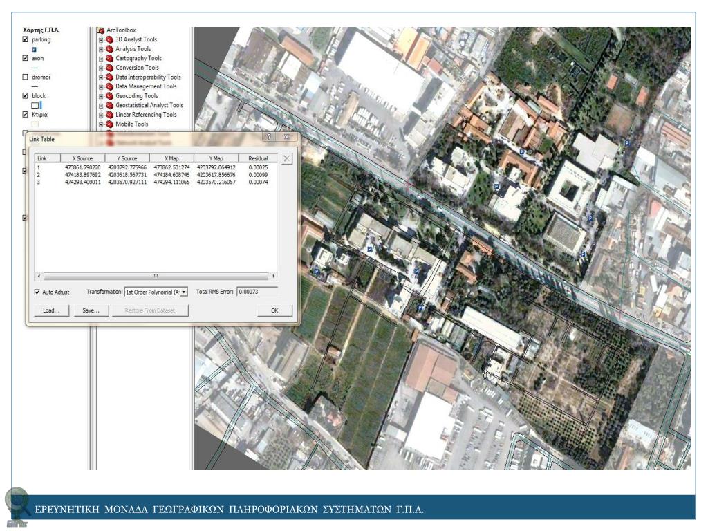Screen dimensions: 708x531
Task: Expand the Geostatistical Analyst Tools node
Action: pyautogui.click(x=101, y=106)
